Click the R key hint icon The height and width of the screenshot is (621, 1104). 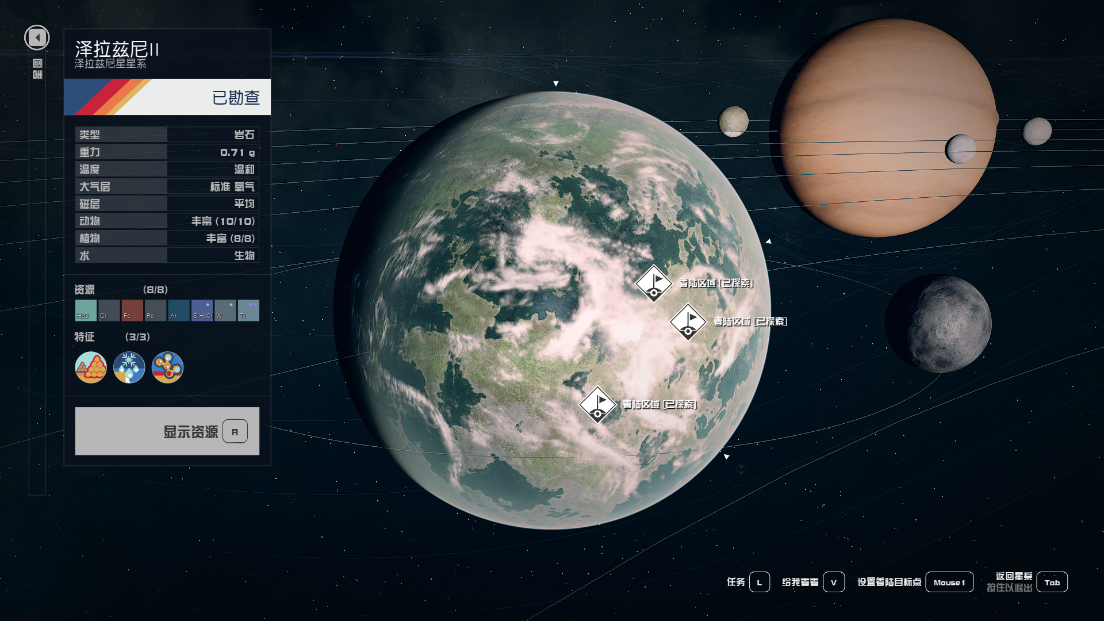235,432
